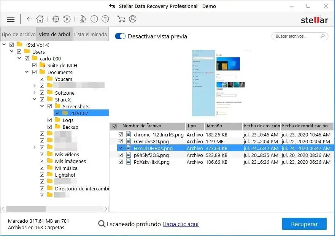Uncheck the select-all files header checkbox
The width and height of the screenshot is (335, 236).
pyautogui.click(x=115, y=126)
